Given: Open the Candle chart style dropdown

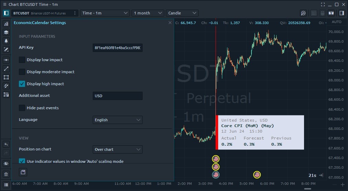Looking at the screenshot, I should pyautogui.click(x=182, y=13).
